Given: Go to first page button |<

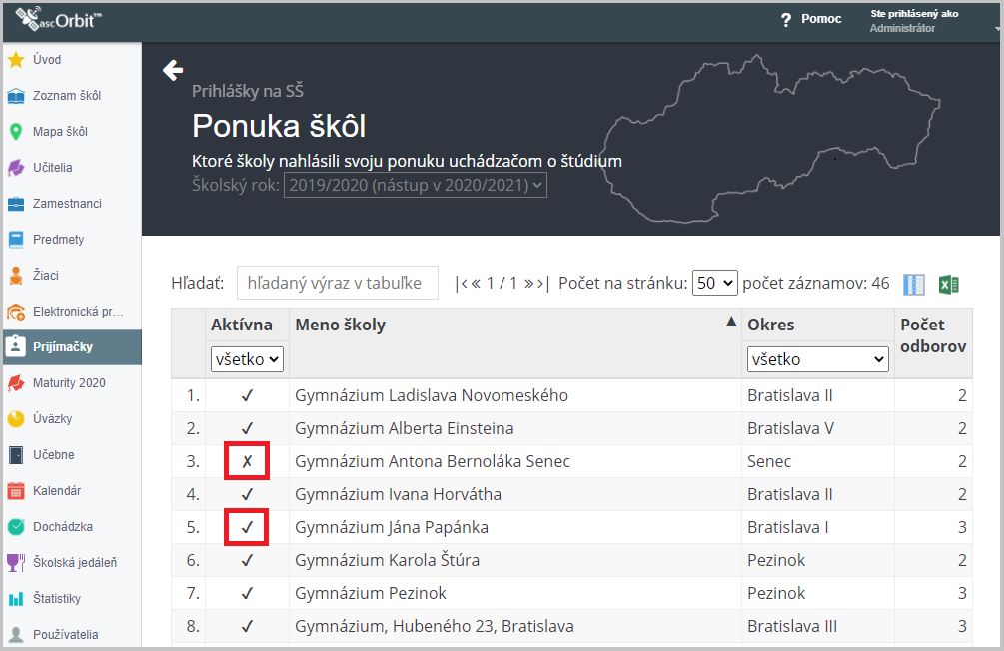Looking at the screenshot, I should [461, 283].
